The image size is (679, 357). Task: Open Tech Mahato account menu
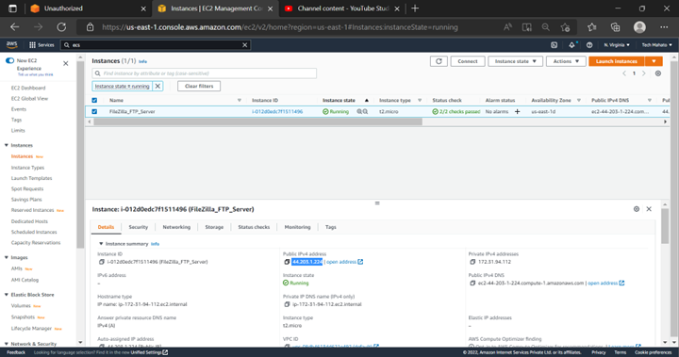tap(657, 45)
